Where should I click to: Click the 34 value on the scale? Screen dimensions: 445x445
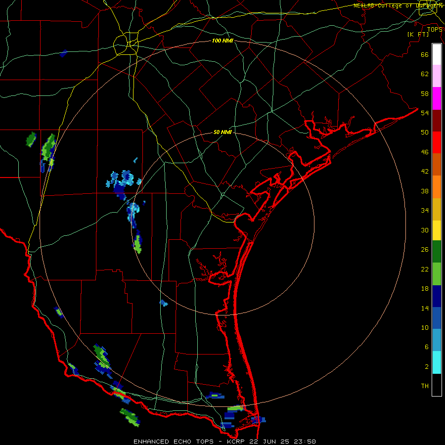pyautogui.click(x=425, y=210)
